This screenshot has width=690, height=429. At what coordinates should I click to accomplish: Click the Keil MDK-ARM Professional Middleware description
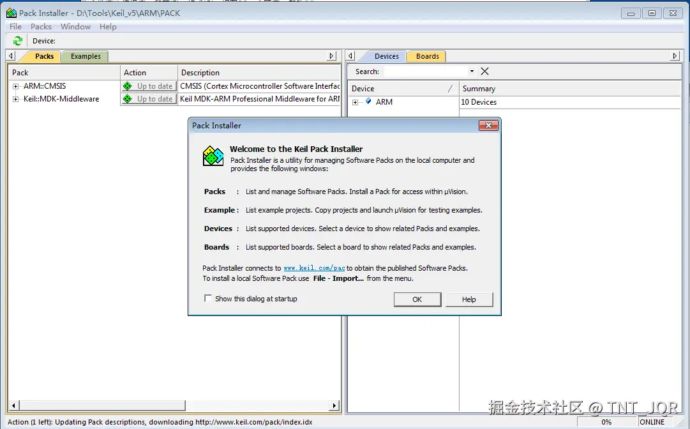[x=260, y=99]
